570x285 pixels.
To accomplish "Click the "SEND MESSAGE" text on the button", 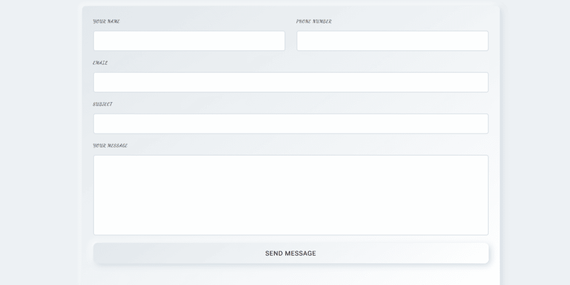I will pyautogui.click(x=291, y=254).
